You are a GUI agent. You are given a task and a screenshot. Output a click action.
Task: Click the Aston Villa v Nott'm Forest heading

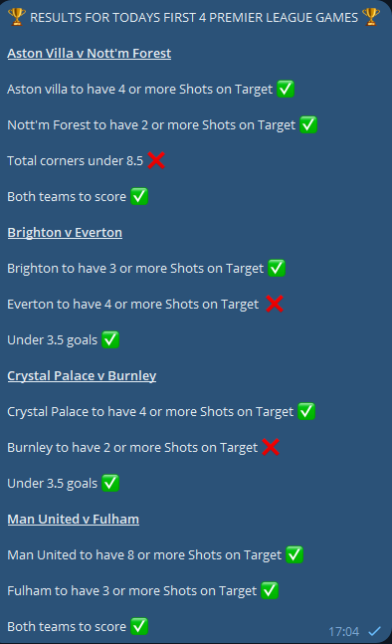coord(90,54)
